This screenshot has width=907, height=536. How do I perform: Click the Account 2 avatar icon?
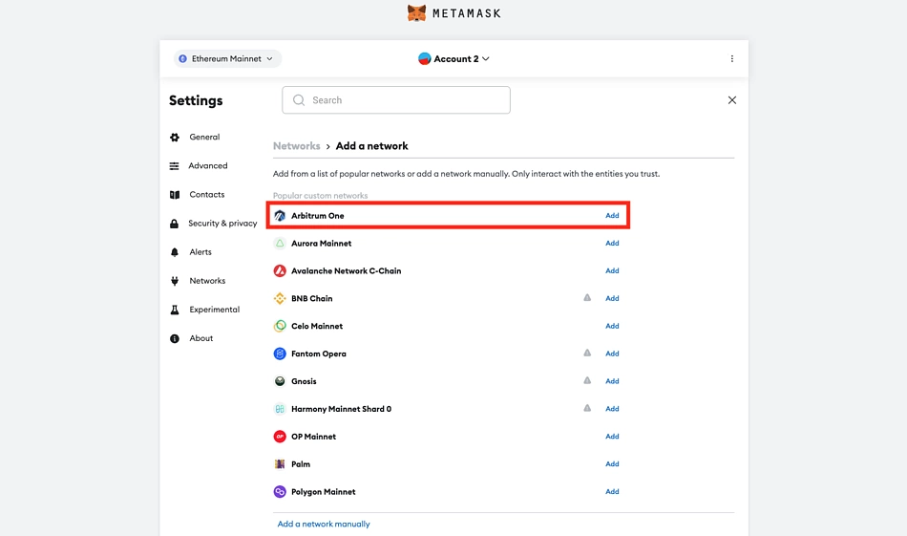425,58
